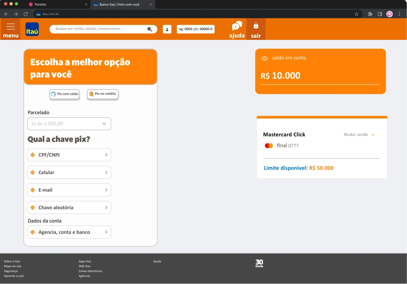The height and width of the screenshot is (285, 407).
Task: Open Mapa do site footer link
Action: (13, 266)
